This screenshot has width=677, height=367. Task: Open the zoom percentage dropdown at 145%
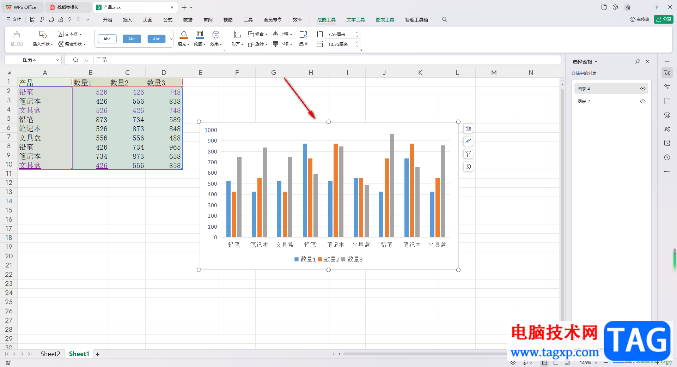[x=597, y=363]
